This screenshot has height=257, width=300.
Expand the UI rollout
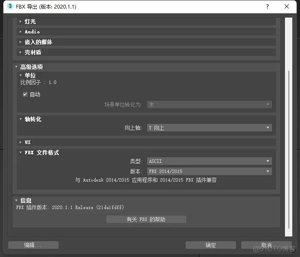146,142
